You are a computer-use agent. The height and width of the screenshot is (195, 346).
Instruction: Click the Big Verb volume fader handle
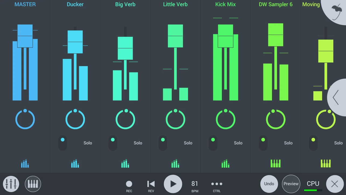(x=125, y=48)
